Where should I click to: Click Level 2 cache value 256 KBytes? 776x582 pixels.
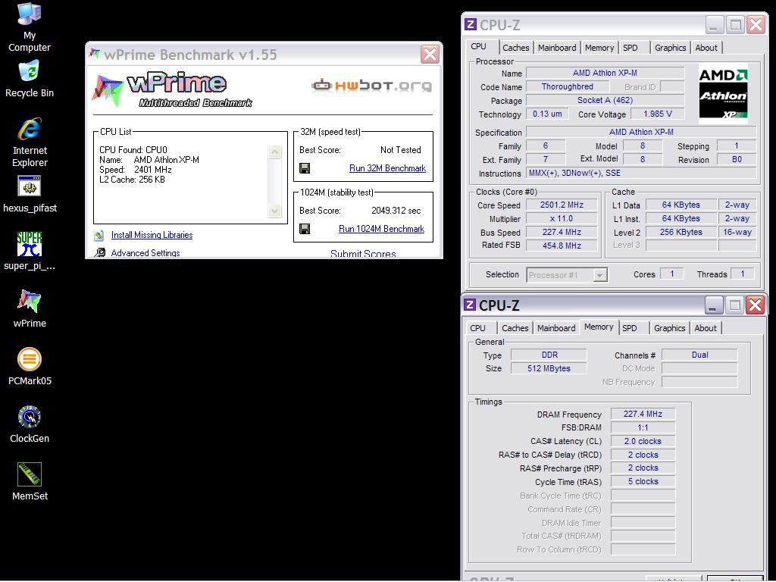[x=681, y=232]
